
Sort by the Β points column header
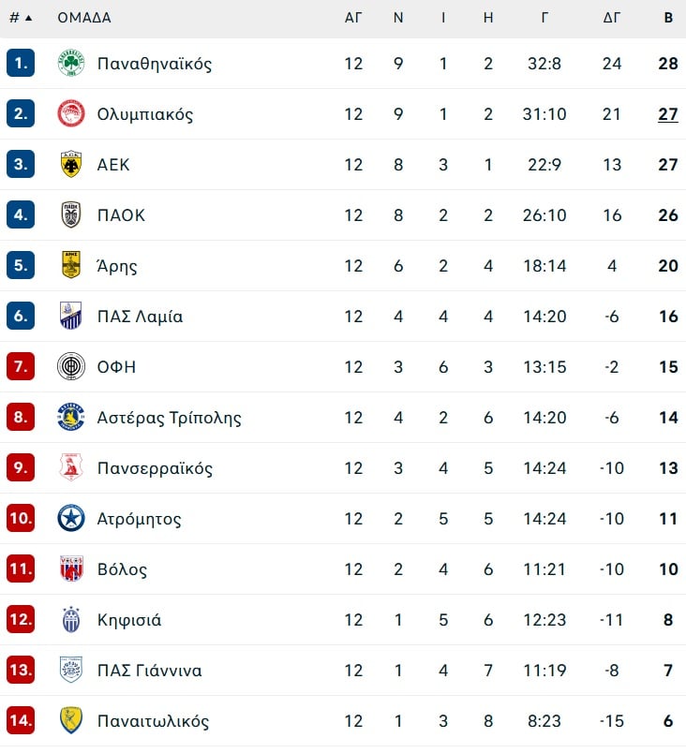(668, 18)
